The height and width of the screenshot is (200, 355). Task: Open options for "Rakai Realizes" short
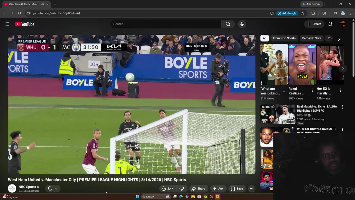(x=312, y=90)
